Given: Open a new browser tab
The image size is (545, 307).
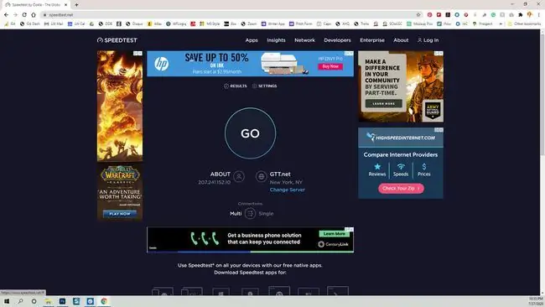Looking at the screenshot, I should click(76, 4).
